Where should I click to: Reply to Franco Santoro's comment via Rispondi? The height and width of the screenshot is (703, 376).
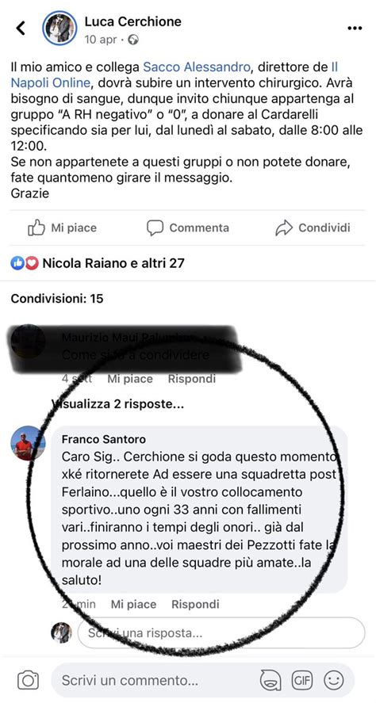coord(195,604)
